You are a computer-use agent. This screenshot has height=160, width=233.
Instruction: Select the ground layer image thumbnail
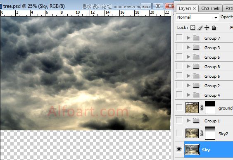[x=192, y=107]
